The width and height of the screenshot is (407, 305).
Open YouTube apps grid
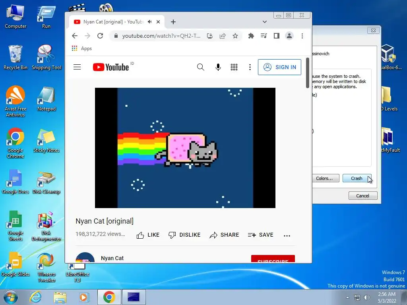coord(234,67)
